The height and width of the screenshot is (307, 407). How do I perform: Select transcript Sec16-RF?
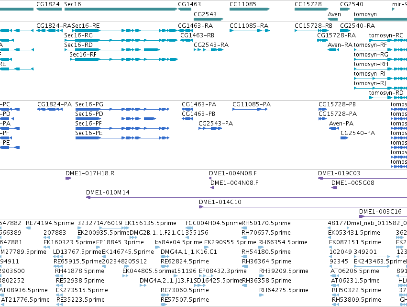tap(124, 59)
